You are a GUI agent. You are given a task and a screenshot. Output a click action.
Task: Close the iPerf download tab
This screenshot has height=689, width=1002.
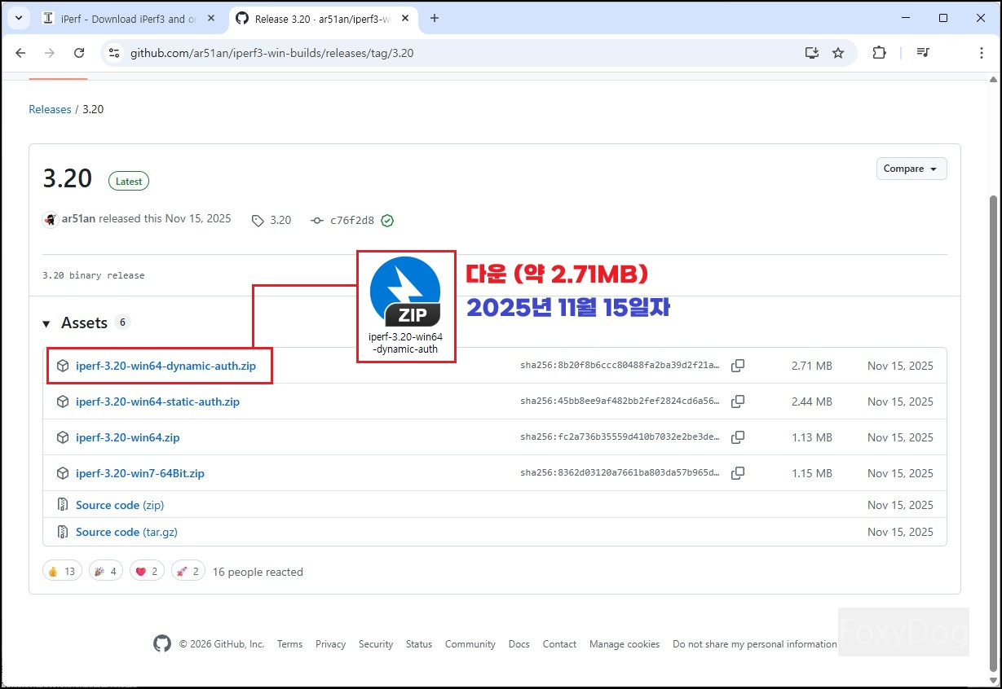pos(211,18)
